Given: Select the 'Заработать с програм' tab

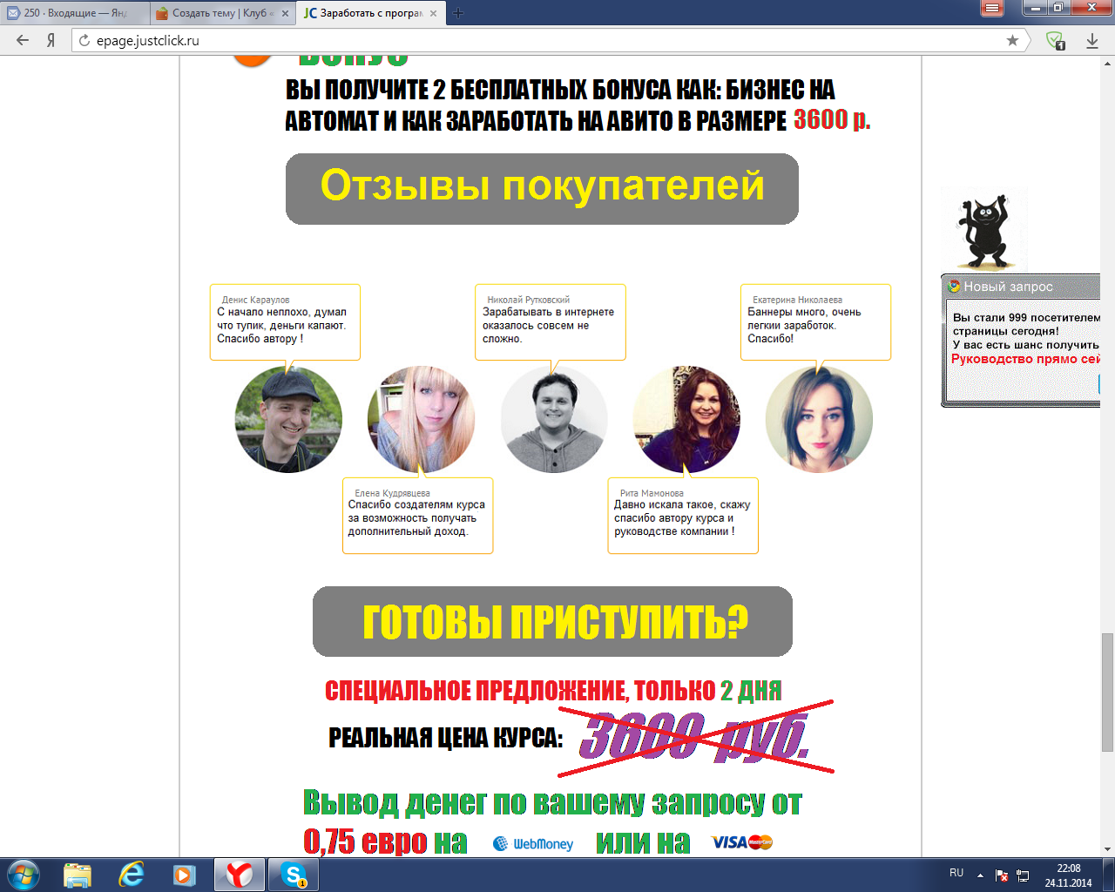Looking at the screenshot, I should (x=370, y=13).
